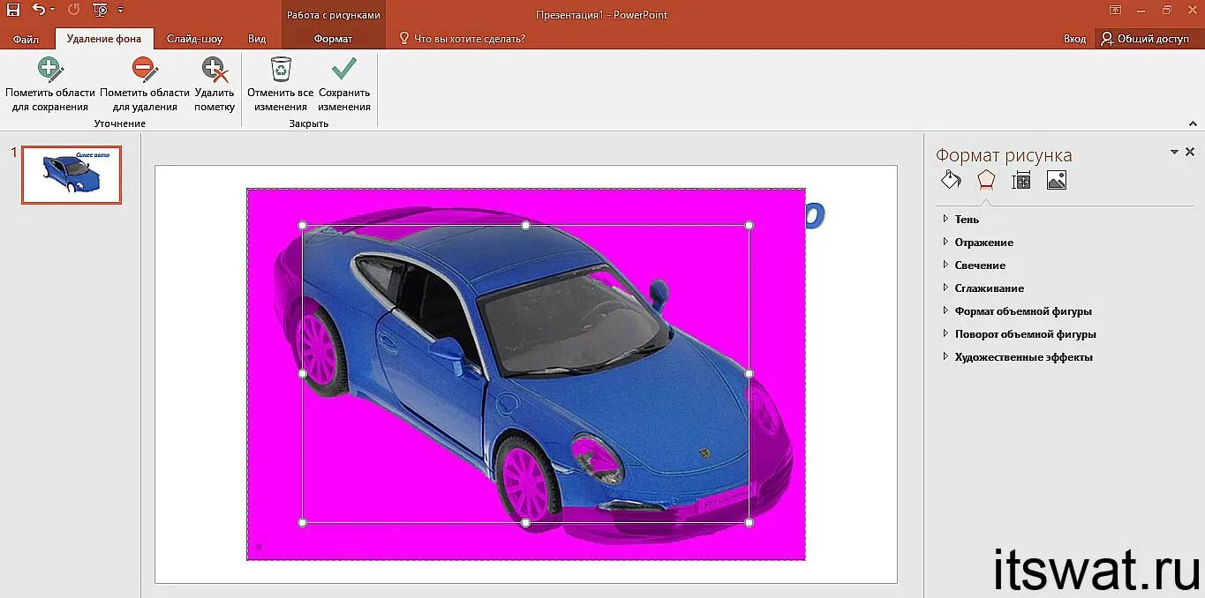Screen dimensions: 1205x598
Task: Open the Вид tab
Action: pos(257,39)
